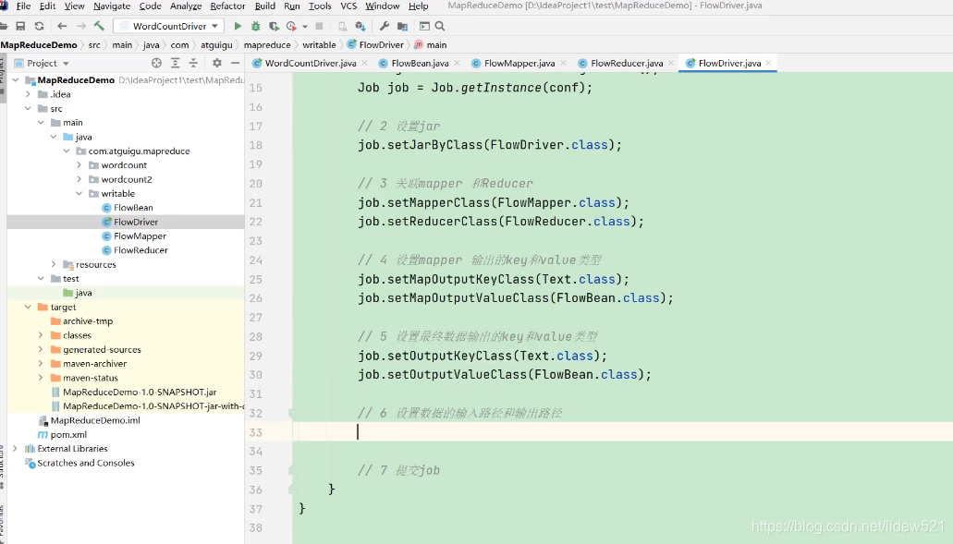Image resolution: width=953 pixels, height=544 pixels.
Task: Expand the resources folder
Action: [54, 264]
